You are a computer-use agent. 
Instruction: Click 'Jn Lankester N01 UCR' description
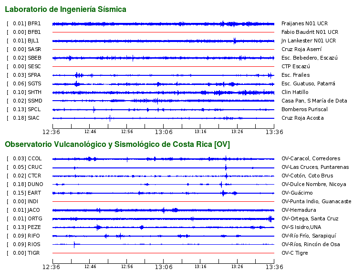tap(309, 41)
